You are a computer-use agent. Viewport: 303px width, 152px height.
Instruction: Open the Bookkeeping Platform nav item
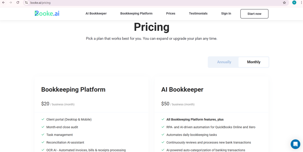(136, 14)
